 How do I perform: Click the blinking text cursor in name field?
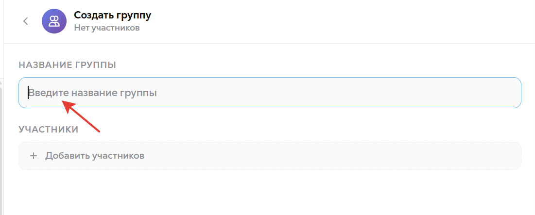point(28,93)
